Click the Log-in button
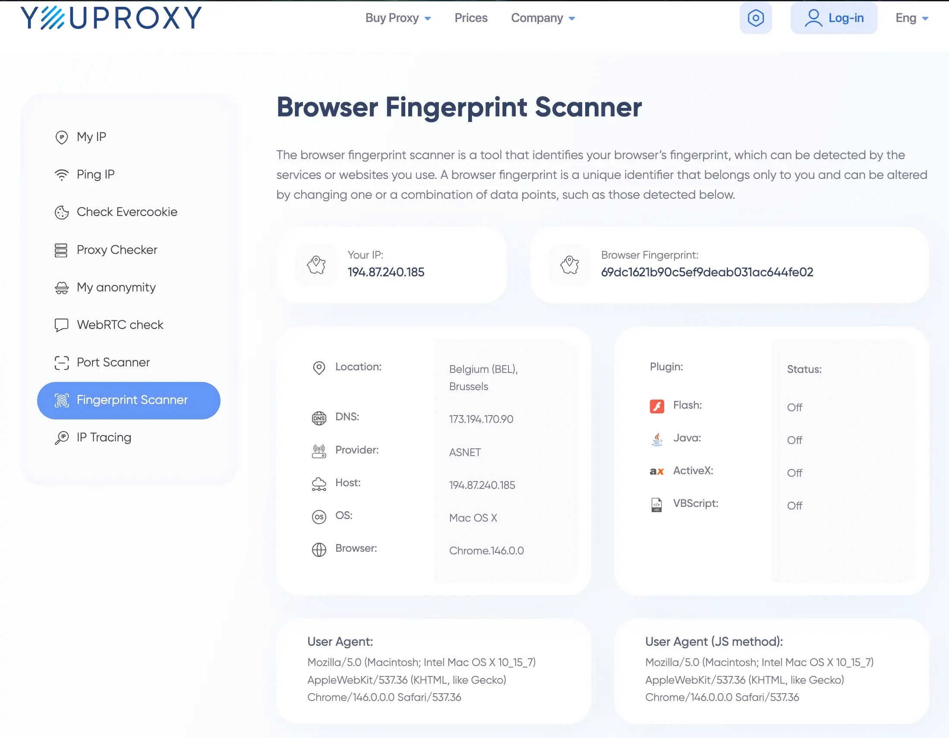This screenshot has width=949, height=738. tap(833, 18)
